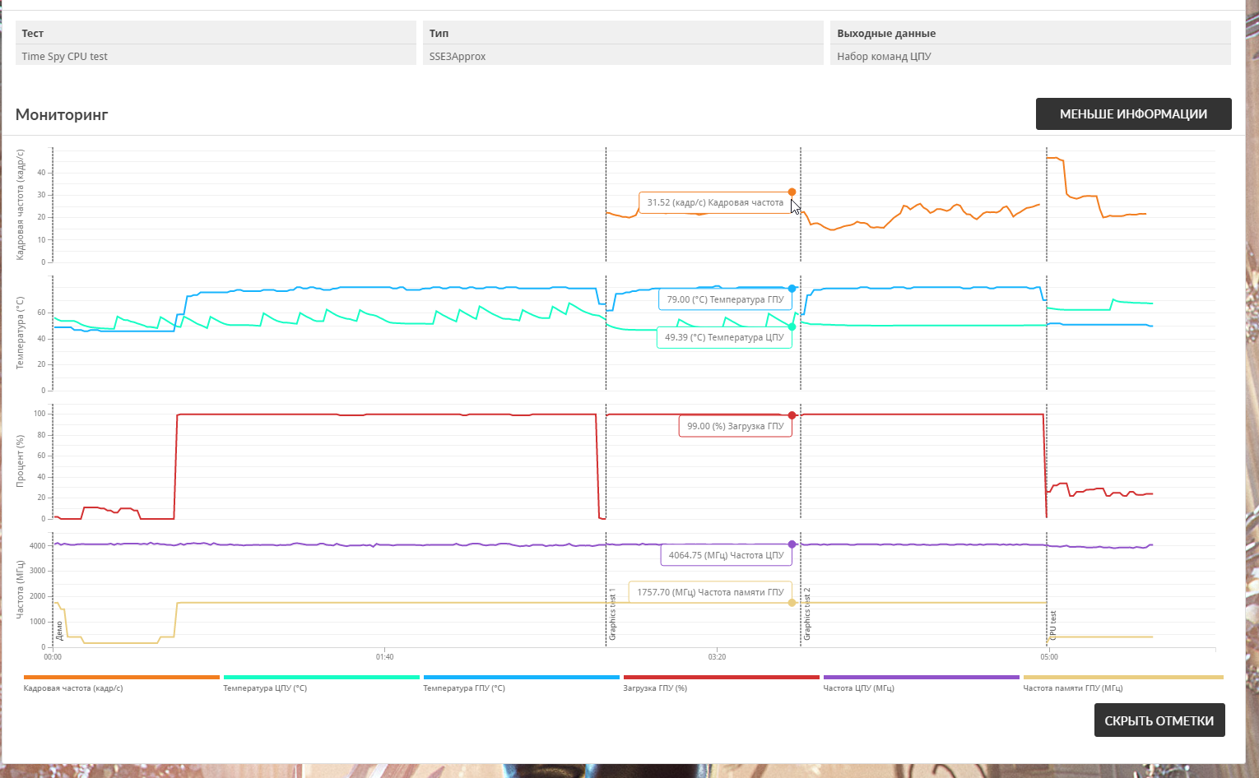Select the Graphics test 2 timeline marker
This screenshot has width=1259, height=778.
[x=807, y=614]
